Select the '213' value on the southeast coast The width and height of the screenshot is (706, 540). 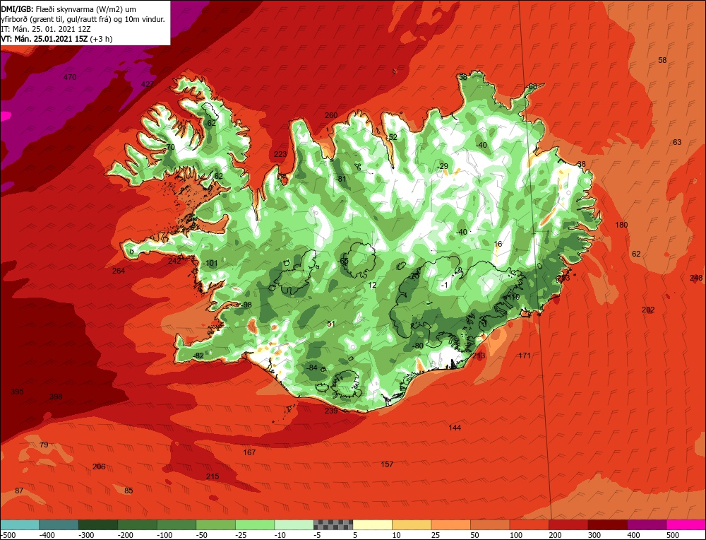pyautogui.click(x=479, y=356)
